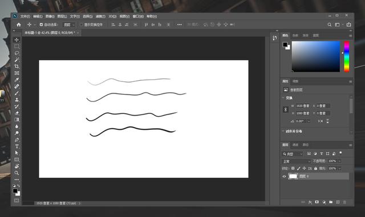Click the Home button in options bar
The width and height of the screenshot is (365, 217).
coord(19,24)
